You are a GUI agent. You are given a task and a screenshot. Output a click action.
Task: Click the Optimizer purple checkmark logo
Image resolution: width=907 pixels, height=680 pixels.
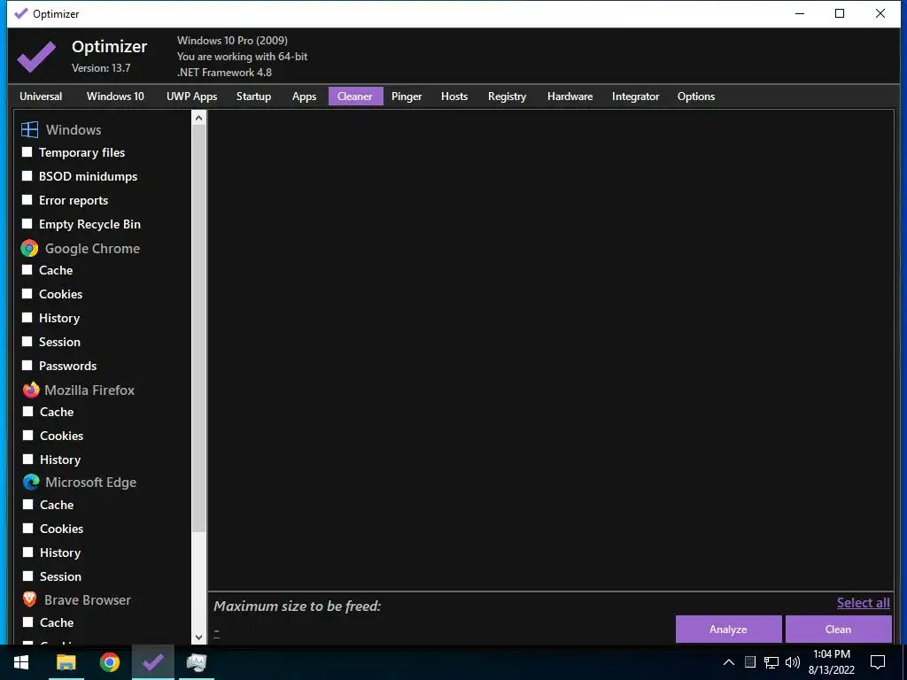(x=36, y=56)
